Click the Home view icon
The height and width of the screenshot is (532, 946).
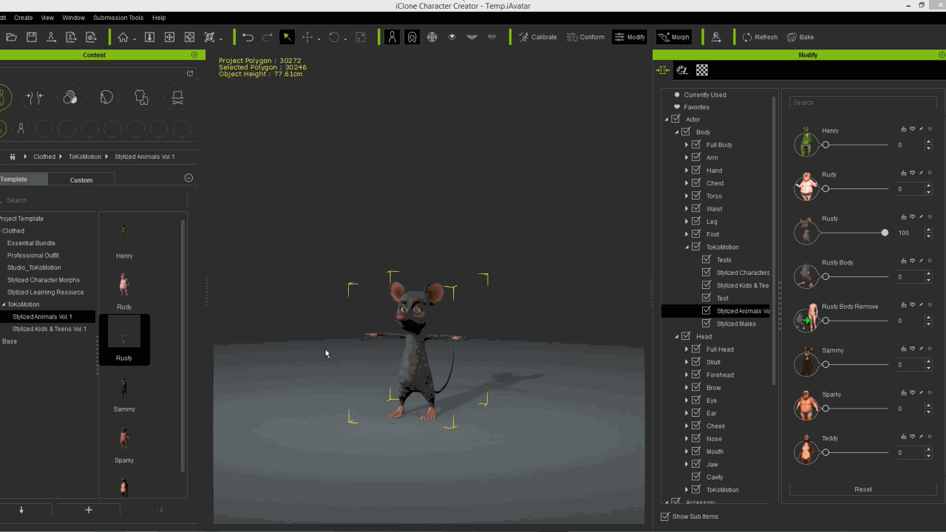[x=123, y=37]
